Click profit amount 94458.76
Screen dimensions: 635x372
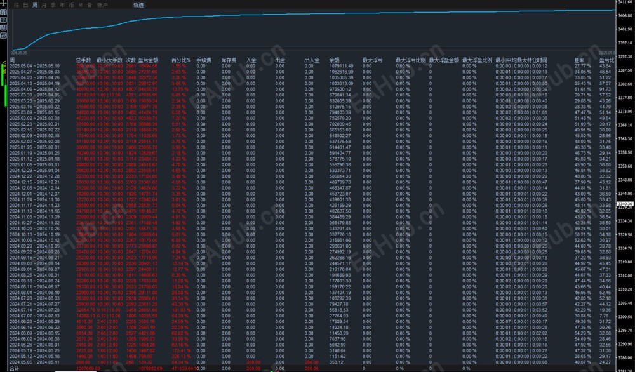(x=147, y=89)
